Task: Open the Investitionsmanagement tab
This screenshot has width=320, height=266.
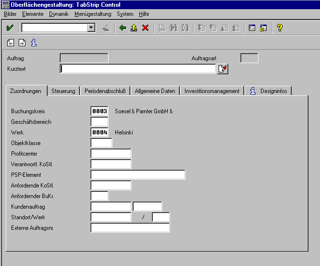Action: coord(212,91)
